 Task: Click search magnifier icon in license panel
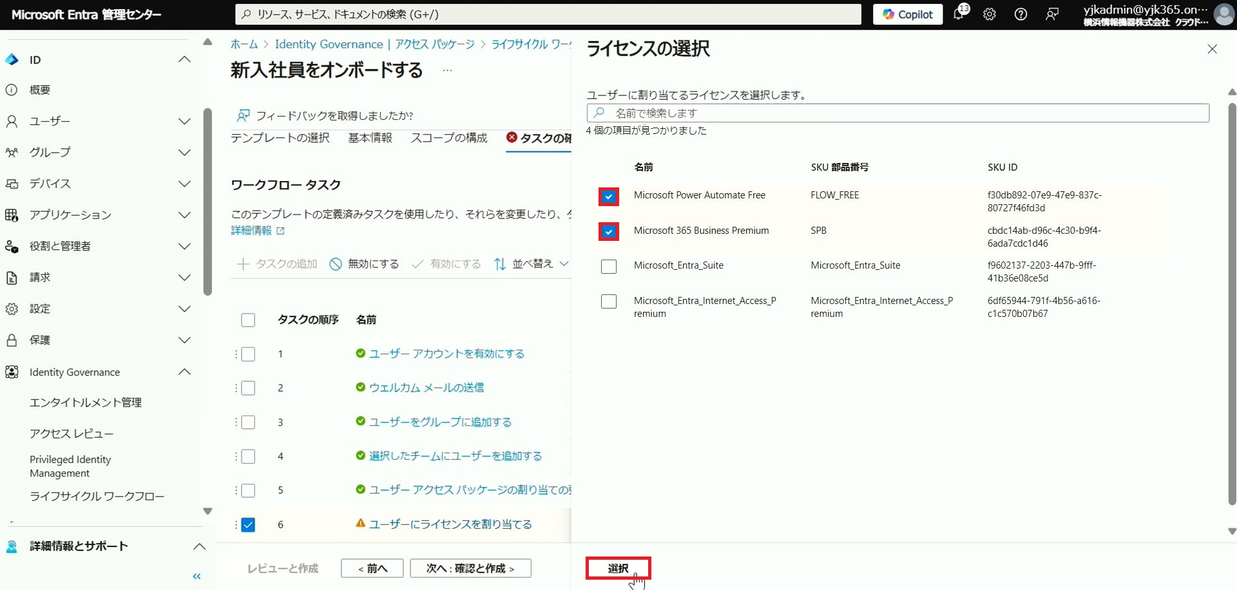599,113
